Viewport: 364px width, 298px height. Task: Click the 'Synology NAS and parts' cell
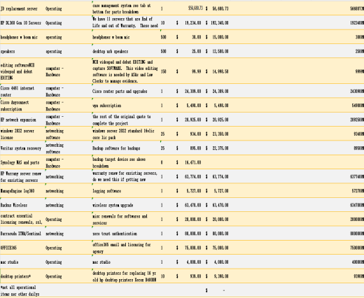pos(22,162)
